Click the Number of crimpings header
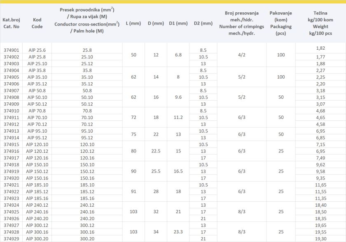Image resolution: width=346 pixels, height=242 pixels. [x=241, y=23]
